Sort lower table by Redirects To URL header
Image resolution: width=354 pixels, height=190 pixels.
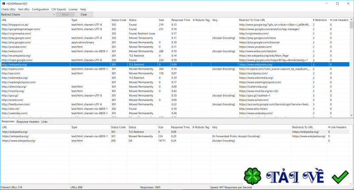click(x=309, y=127)
